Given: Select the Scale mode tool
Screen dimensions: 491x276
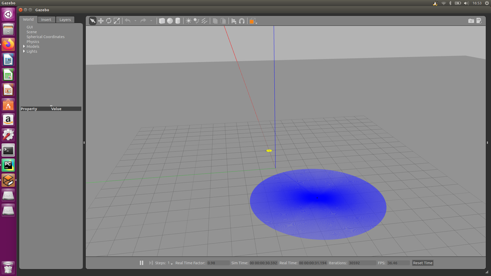Looking at the screenshot, I should point(117,21).
